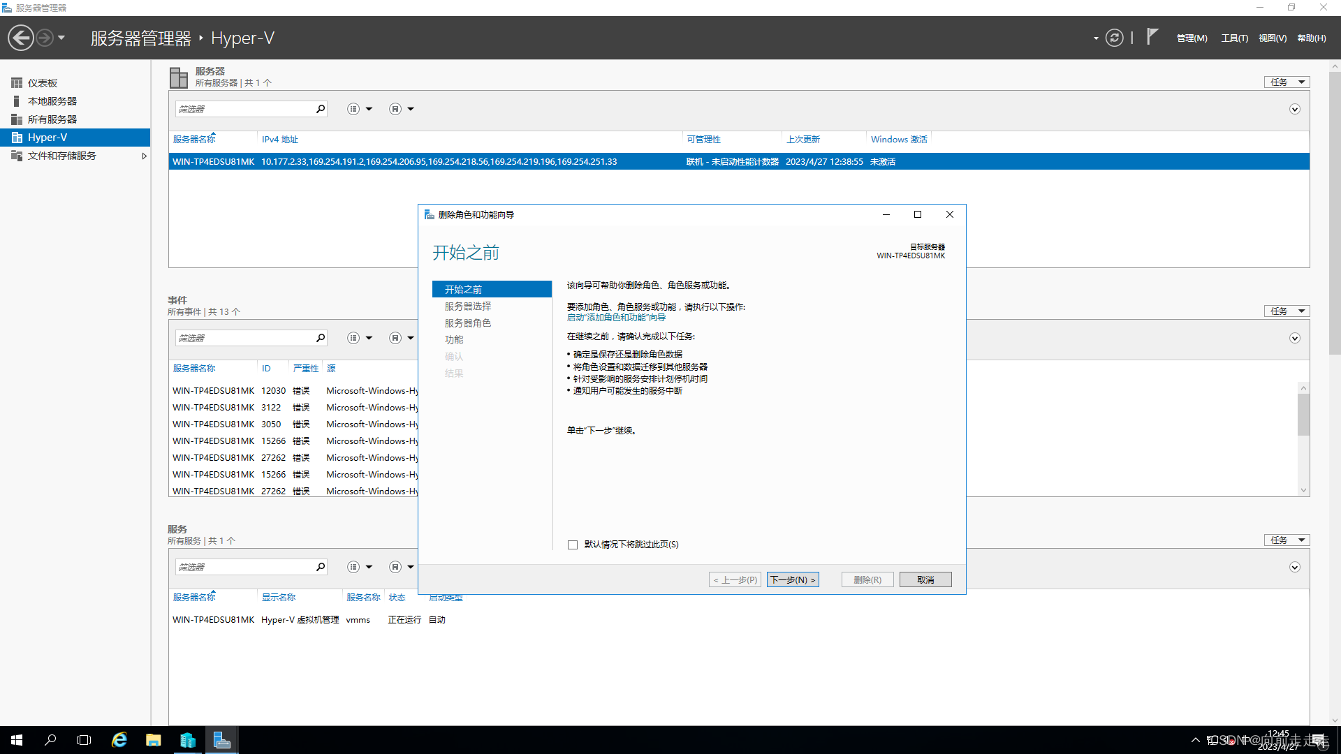
Task: Open the 管理(M) menu
Action: 1192,38
